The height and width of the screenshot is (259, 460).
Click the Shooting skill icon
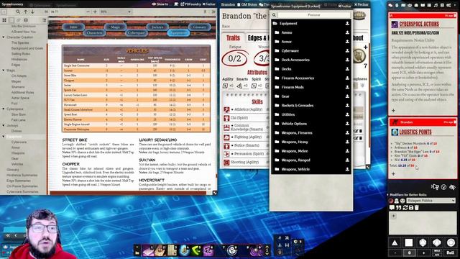click(x=226, y=162)
